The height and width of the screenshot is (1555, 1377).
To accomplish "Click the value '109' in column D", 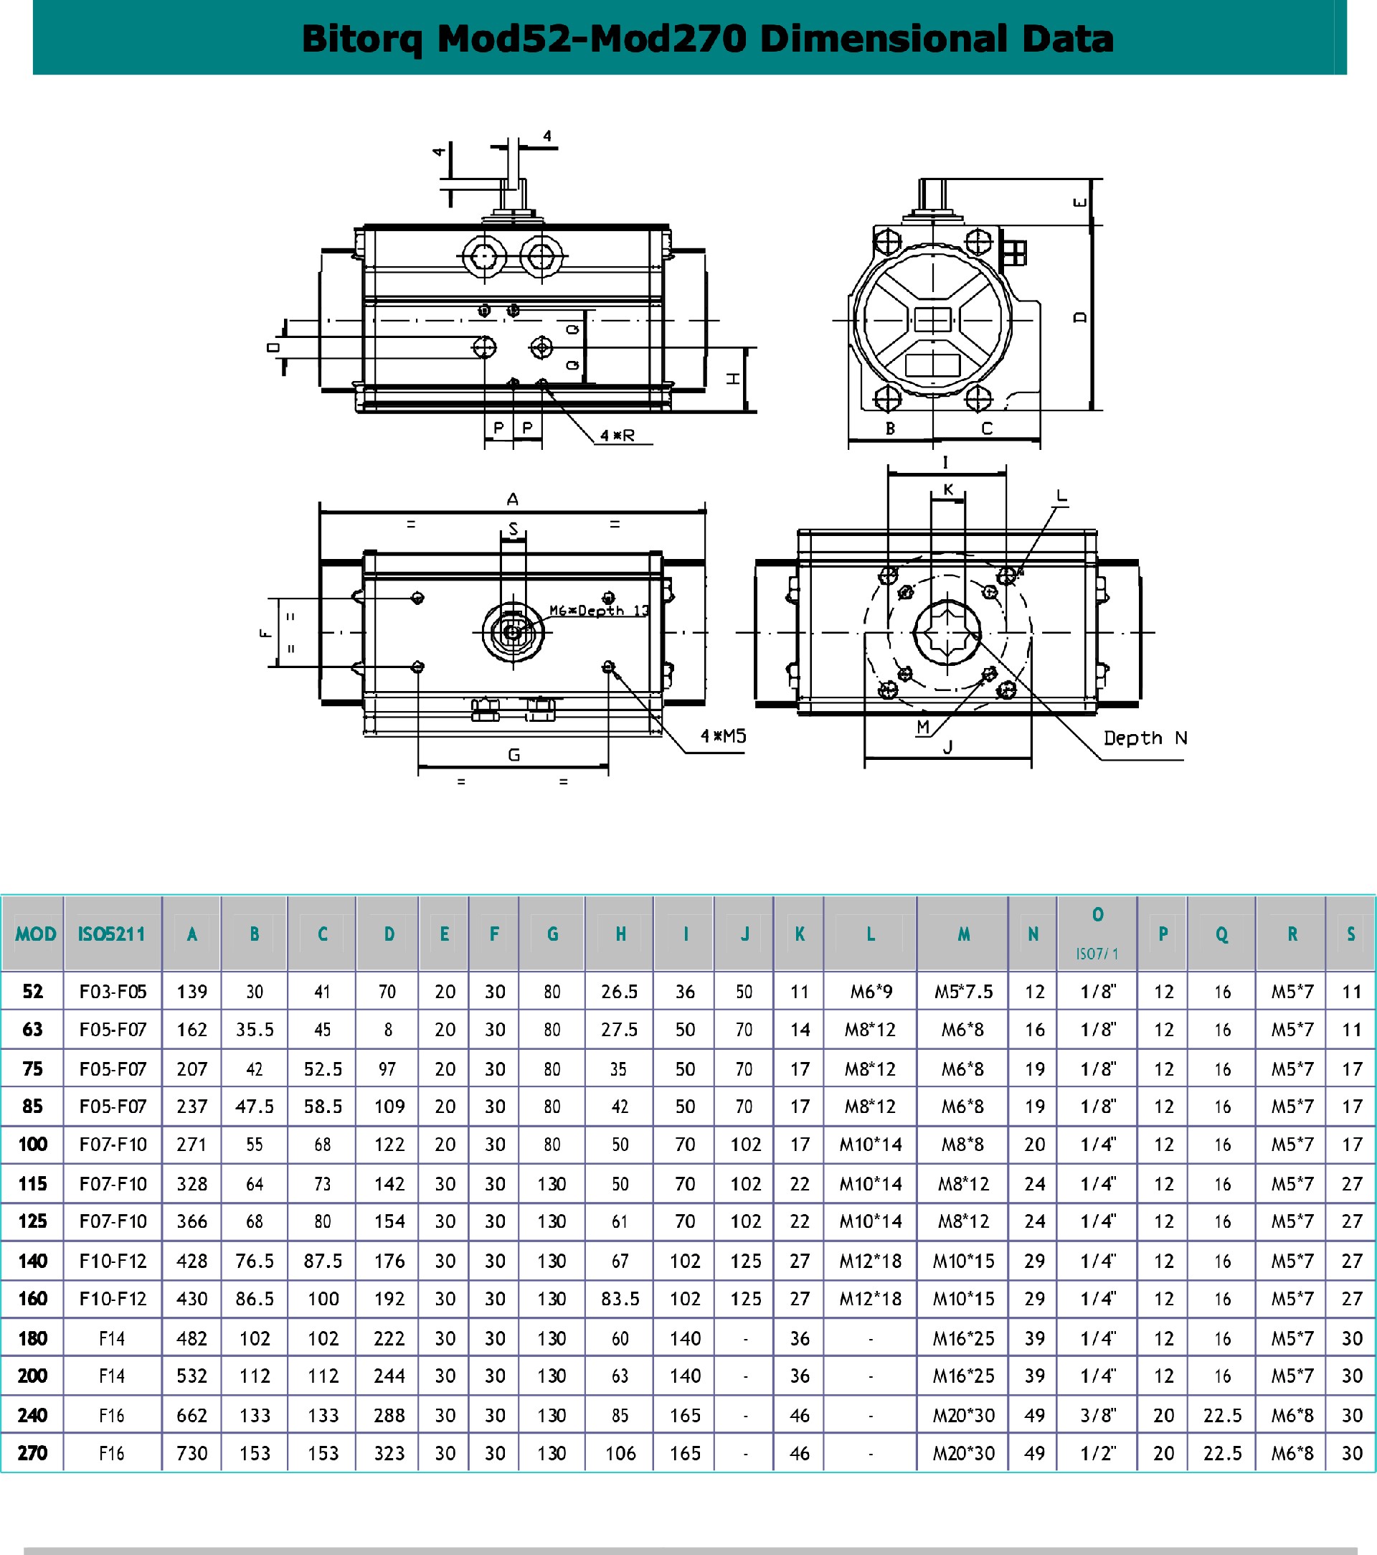I will click(389, 1107).
